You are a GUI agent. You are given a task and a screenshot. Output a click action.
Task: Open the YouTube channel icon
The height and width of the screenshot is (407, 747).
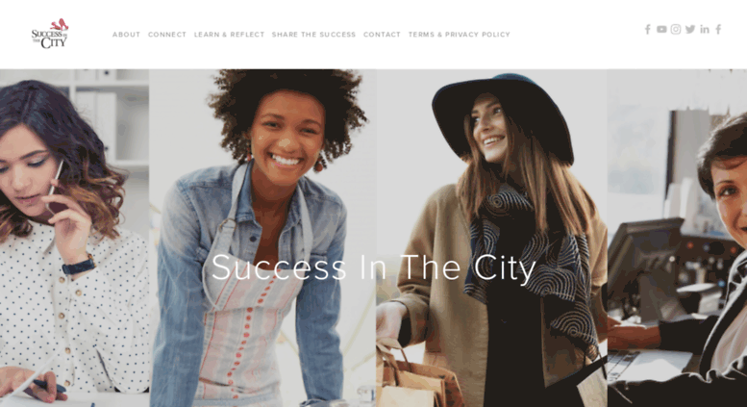tap(661, 30)
